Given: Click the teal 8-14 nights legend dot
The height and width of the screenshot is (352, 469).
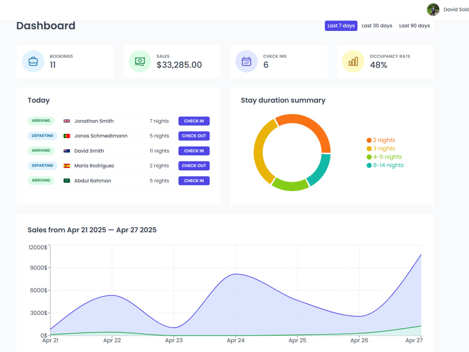Looking at the screenshot, I should point(369,165).
